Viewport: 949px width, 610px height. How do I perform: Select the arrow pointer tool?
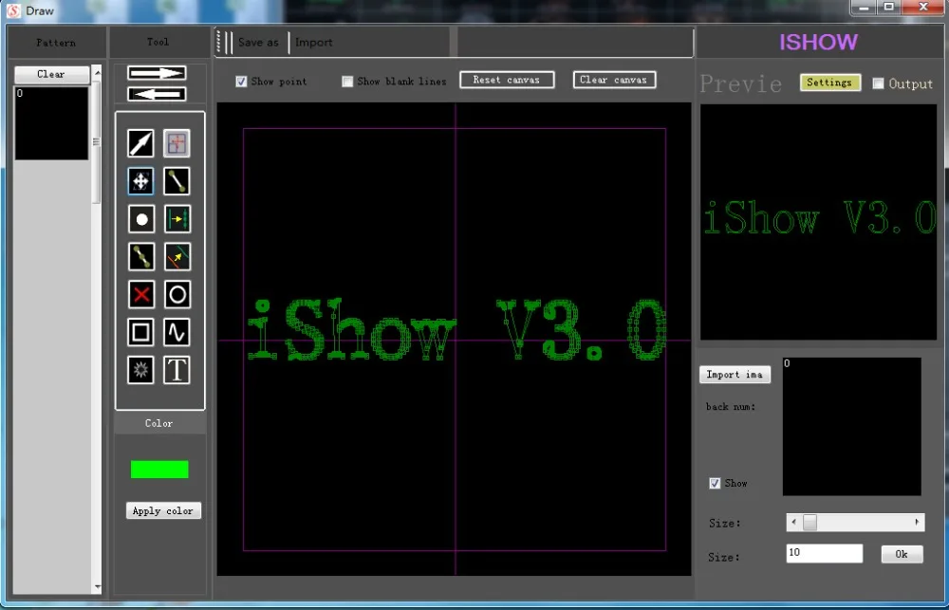(140, 143)
